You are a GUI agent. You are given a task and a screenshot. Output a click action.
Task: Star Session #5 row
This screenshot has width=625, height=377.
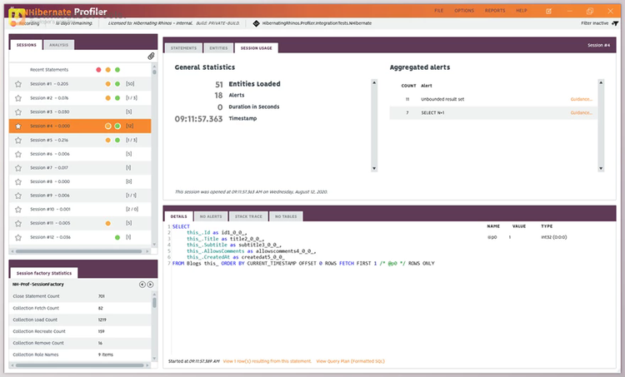tap(18, 140)
